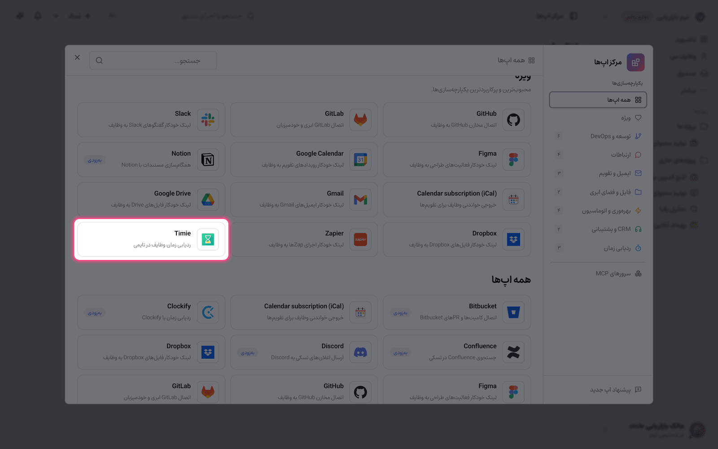This screenshot has width=718, height=449.
Task: Click the Clockify title text
Action: pos(179,306)
